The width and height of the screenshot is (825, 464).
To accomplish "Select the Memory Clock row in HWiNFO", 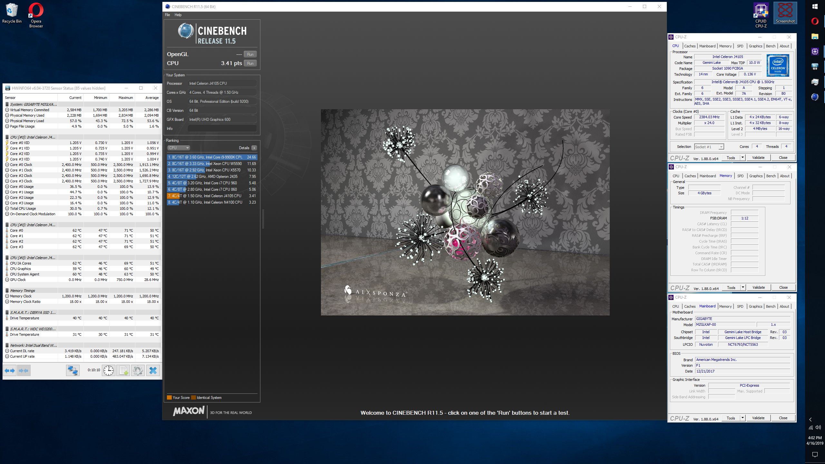I will point(82,296).
